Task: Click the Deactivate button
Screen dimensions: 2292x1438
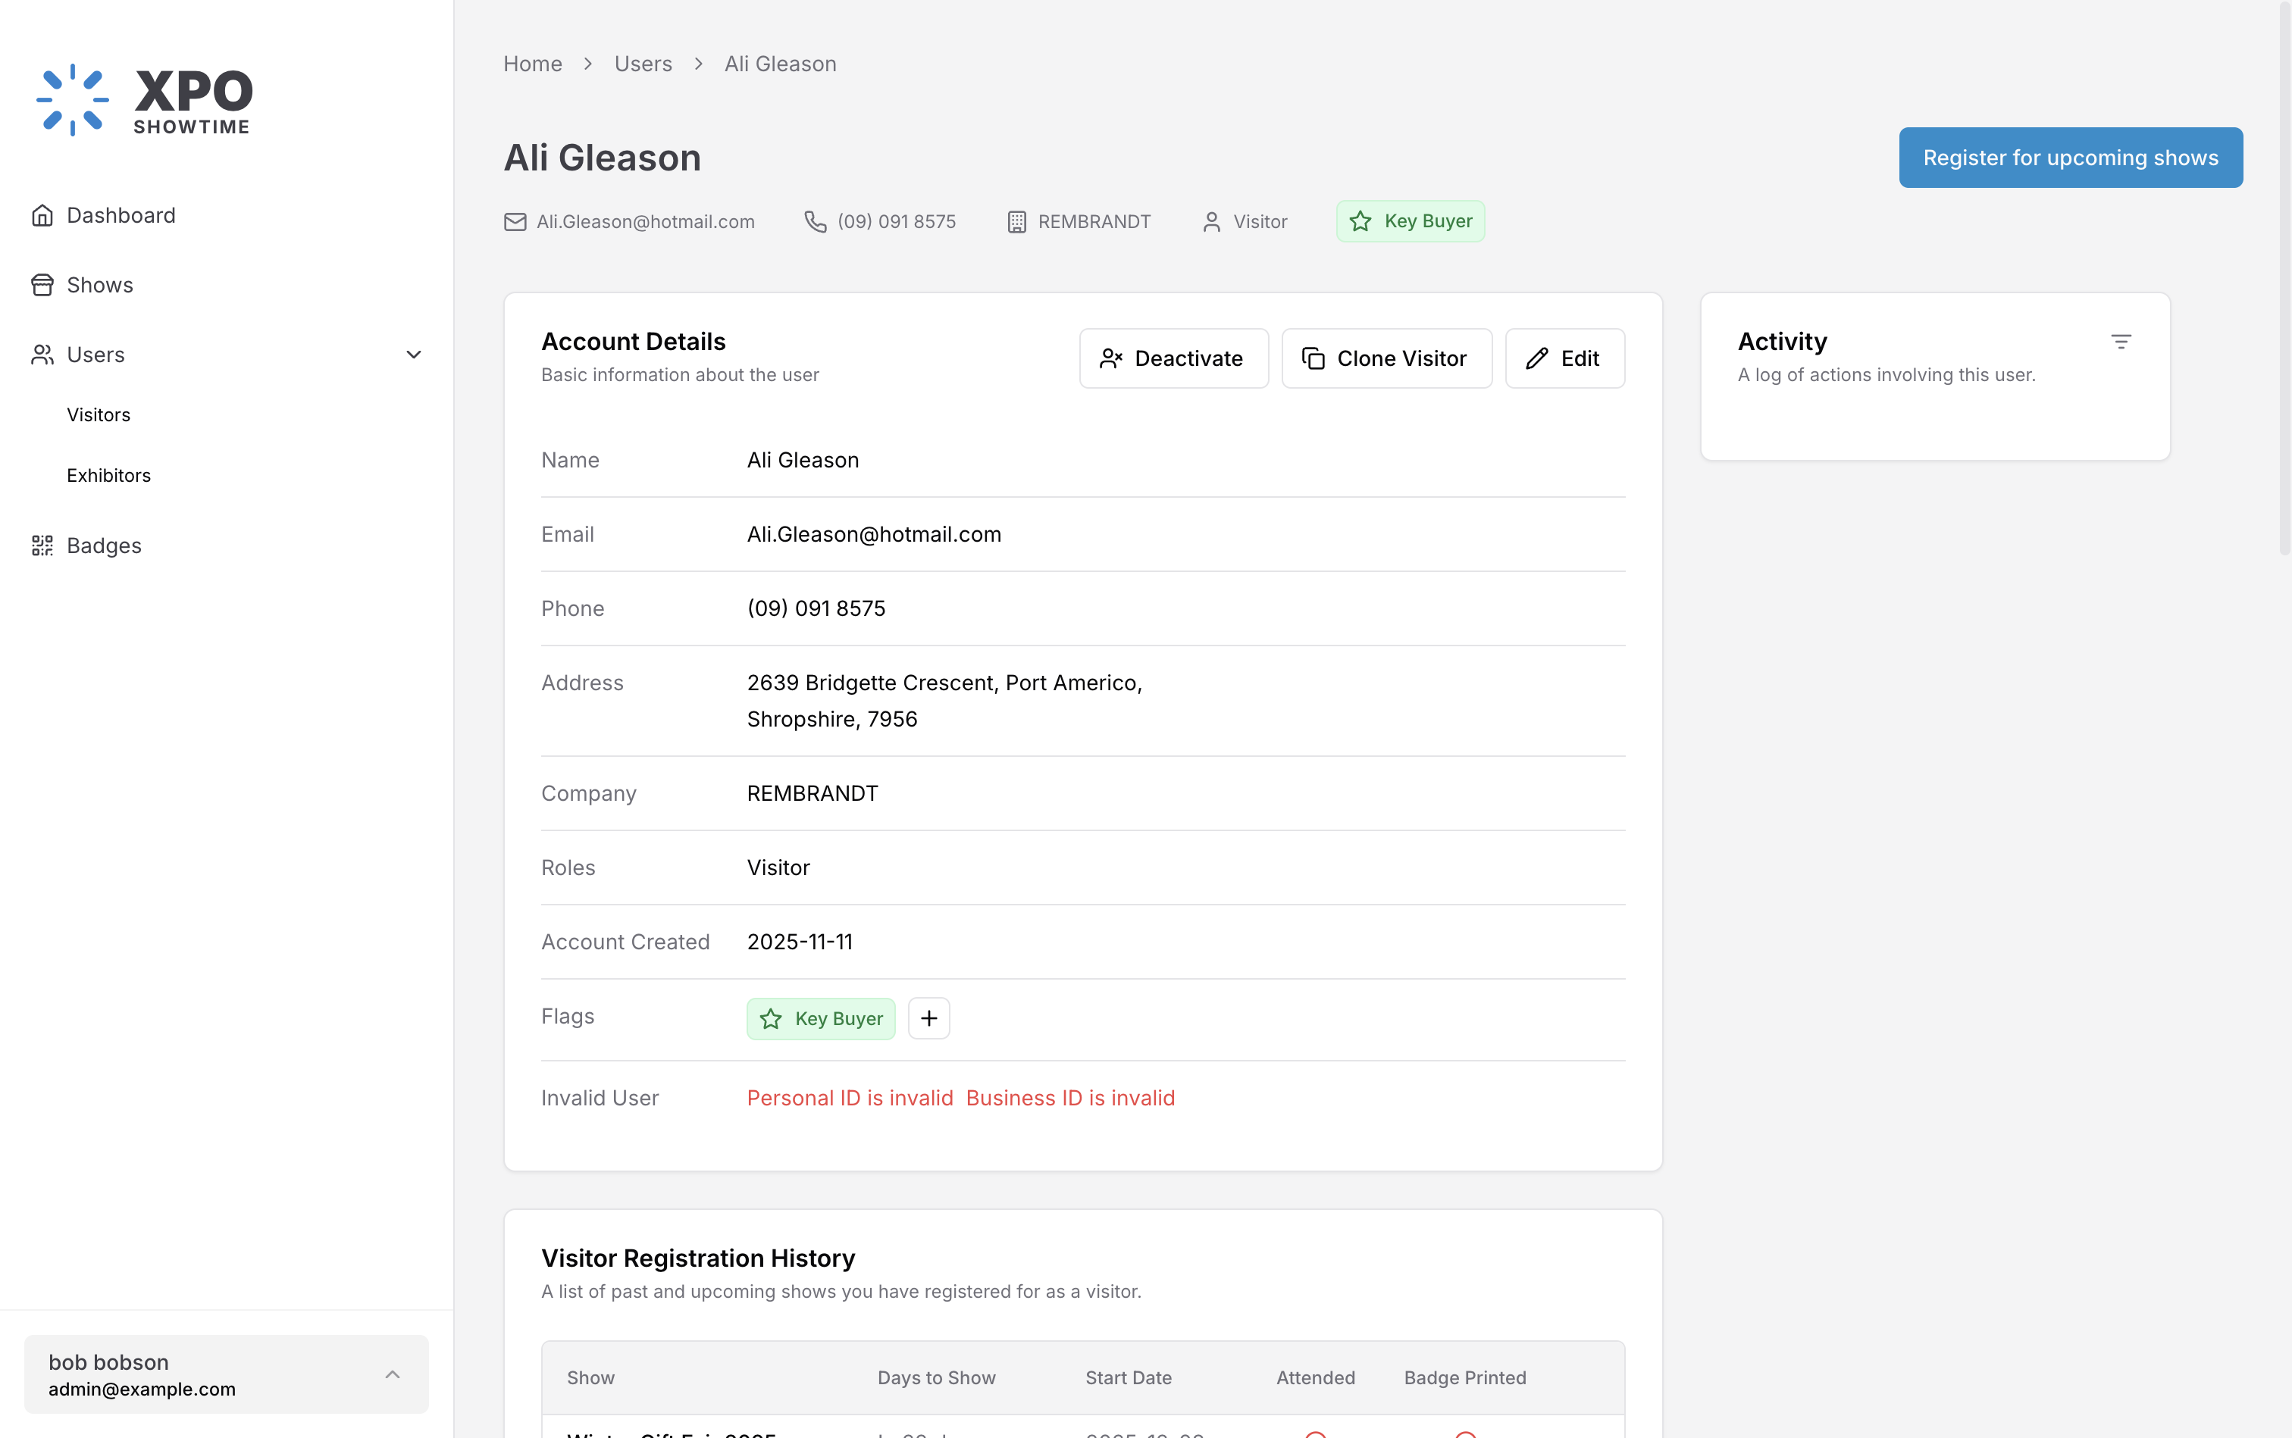Action: click(1173, 358)
